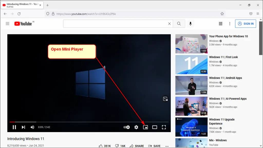View site security lock info
This screenshot has height=148, width=263.
click(x=53, y=14)
